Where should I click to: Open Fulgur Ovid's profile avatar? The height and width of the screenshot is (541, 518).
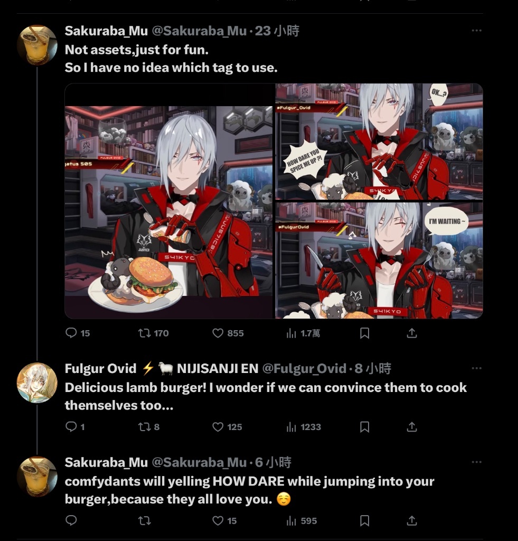point(37,383)
